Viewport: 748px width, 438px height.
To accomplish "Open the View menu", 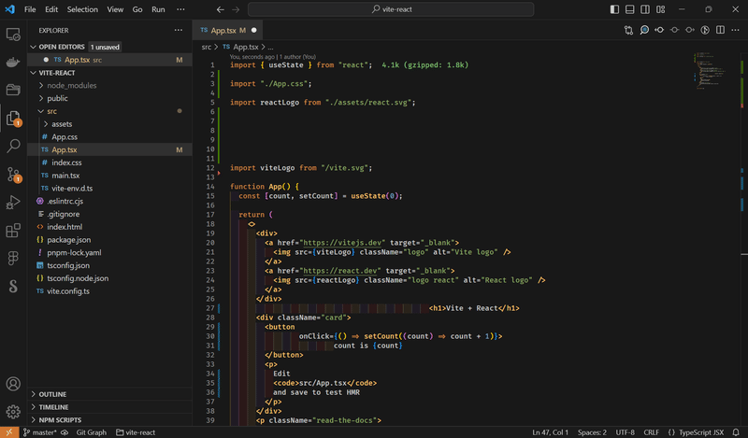I will pyautogui.click(x=115, y=9).
